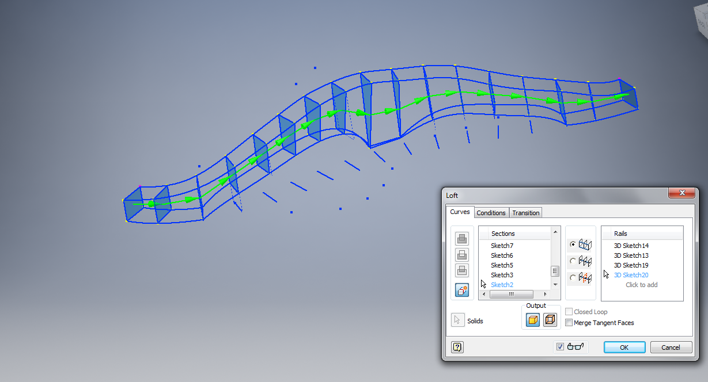Toggle the preview checkbox beside the glasses

pyautogui.click(x=561, y=346)
